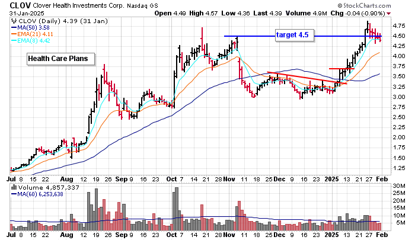This screenshot has height=240, width=415.
Task: Click the 3.50 price axis label
Action: (399, 76)
